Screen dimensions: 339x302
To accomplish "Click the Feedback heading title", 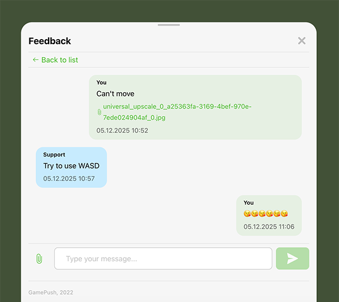I will click(50, 41).
